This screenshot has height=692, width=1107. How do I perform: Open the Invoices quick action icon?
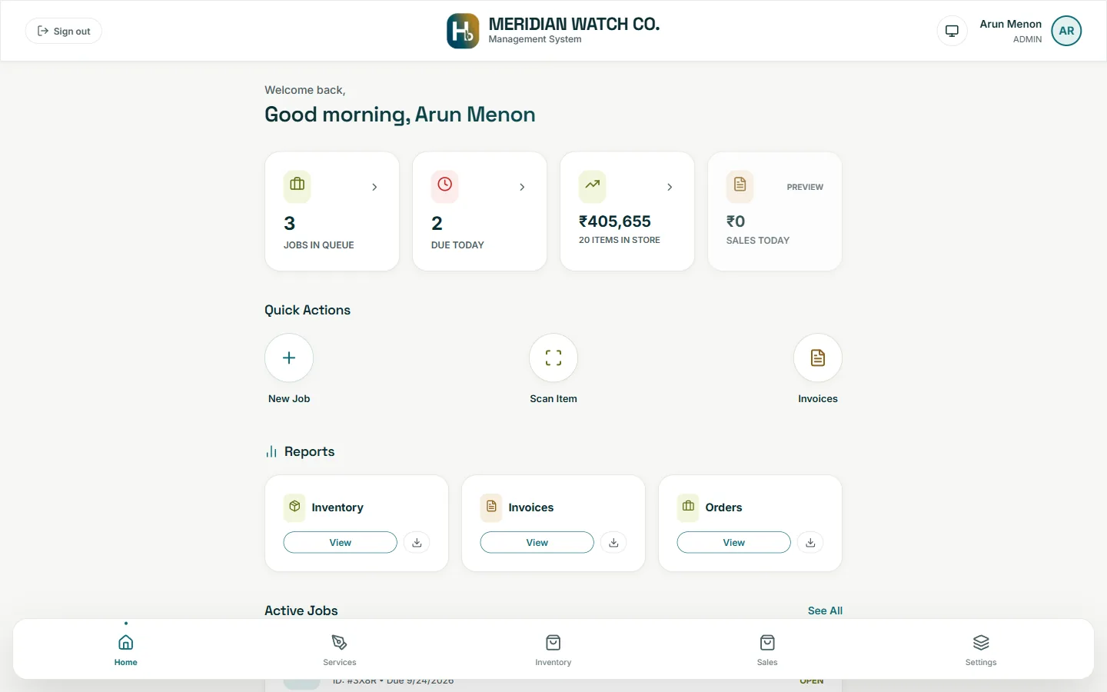pyautogui.click(x=818, y=358)
